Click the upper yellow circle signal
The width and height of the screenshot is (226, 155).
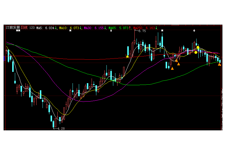tap(198, 48)
